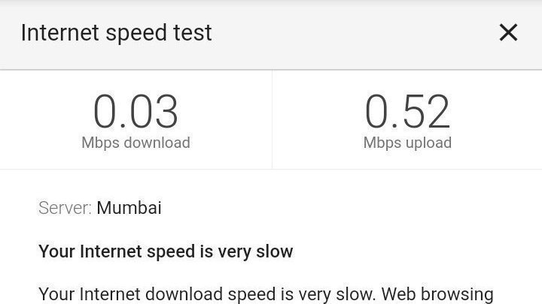The width and height of the screenshot is (542, 304).
Task: Click the word 'slow' in bold heading
Action: tap(275, 251)
